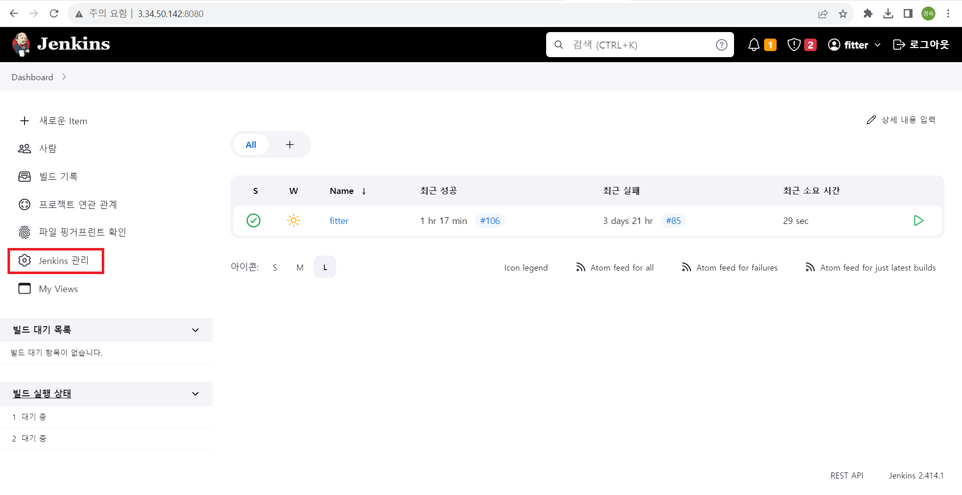
Task: Click the URL 3.34.50.142:8080 address
Action: coord(171,14)
